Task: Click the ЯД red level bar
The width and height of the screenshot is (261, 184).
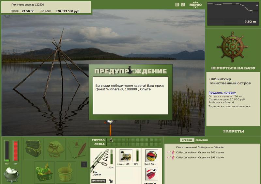Action: tap(15, 151)
